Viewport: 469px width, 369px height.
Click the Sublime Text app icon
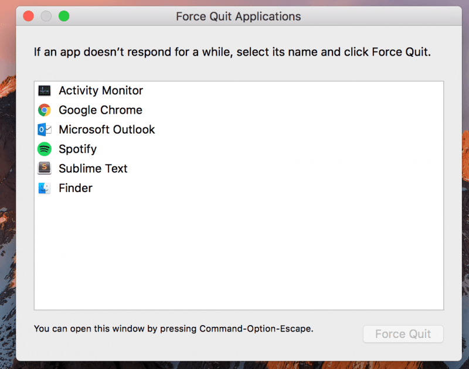(x=45, y=169)
